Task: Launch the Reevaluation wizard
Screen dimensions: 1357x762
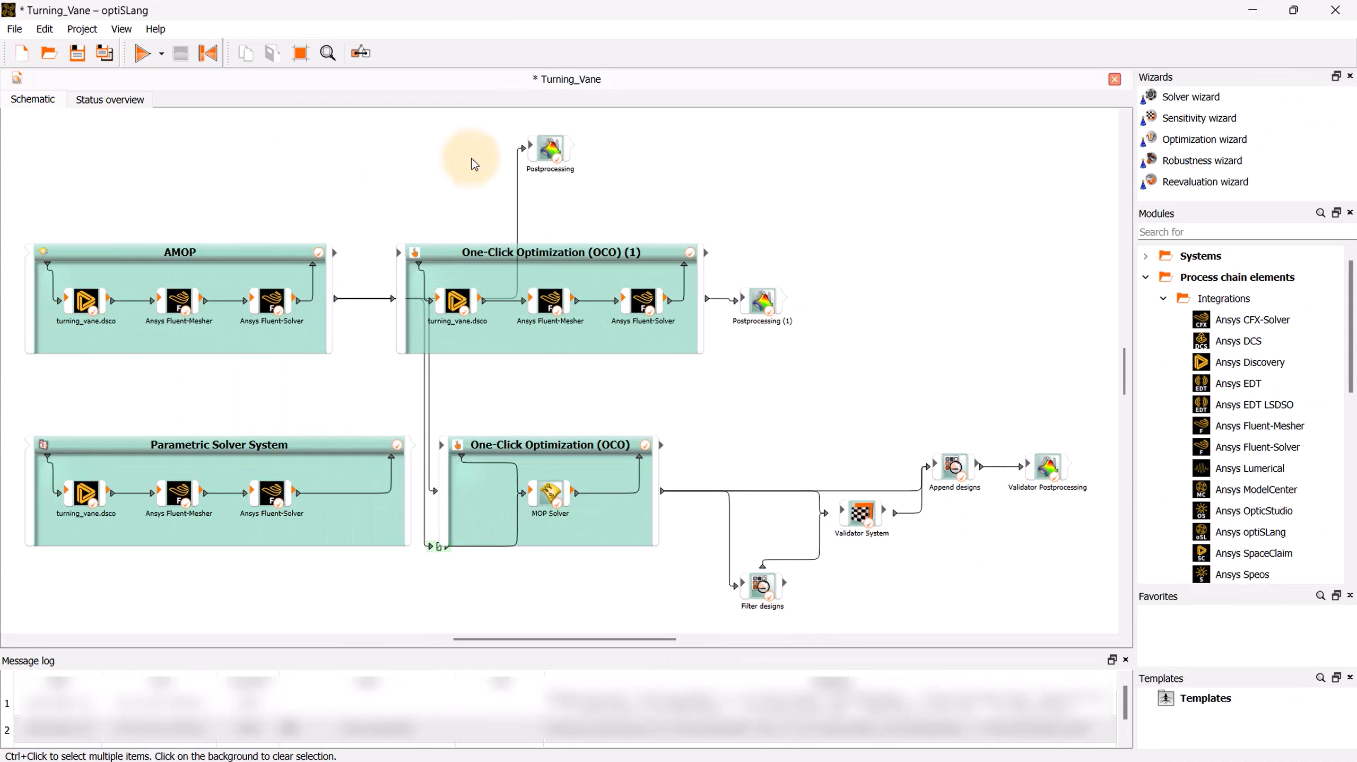Action: 1205,181
